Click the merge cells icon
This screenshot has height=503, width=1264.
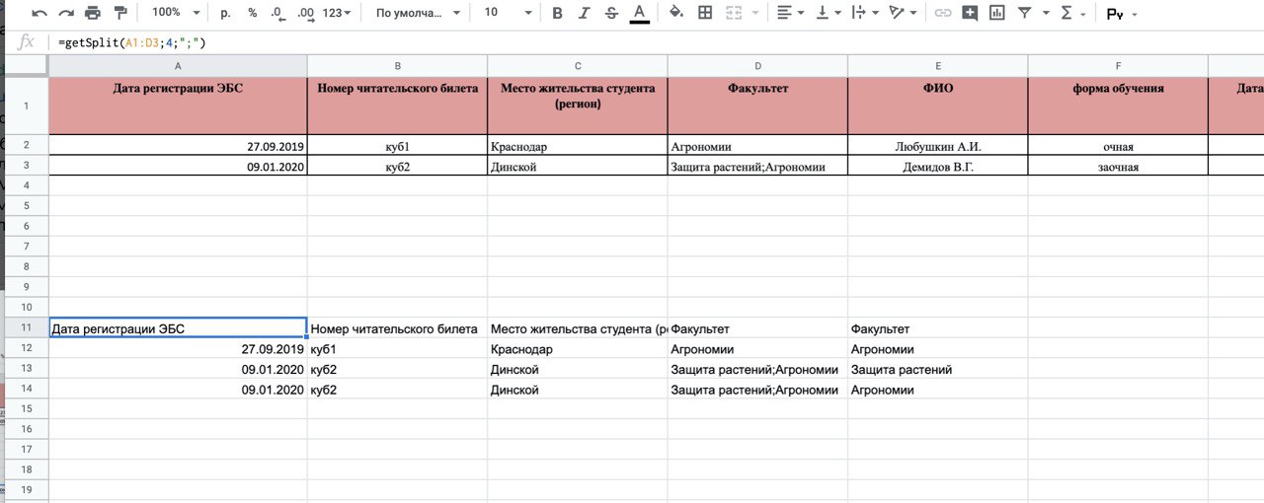click(734, 13)
